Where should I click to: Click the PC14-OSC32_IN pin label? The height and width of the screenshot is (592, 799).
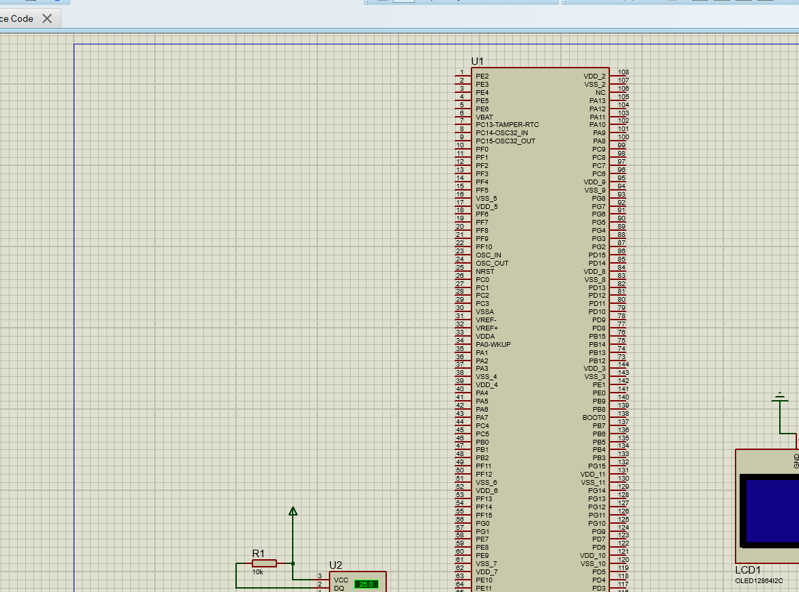coord(502,133)
